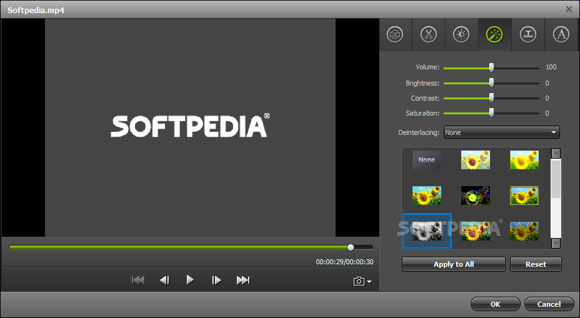Open the Subtitle letter A tab
Screen dimensions: 580x318
pos(561,35)
